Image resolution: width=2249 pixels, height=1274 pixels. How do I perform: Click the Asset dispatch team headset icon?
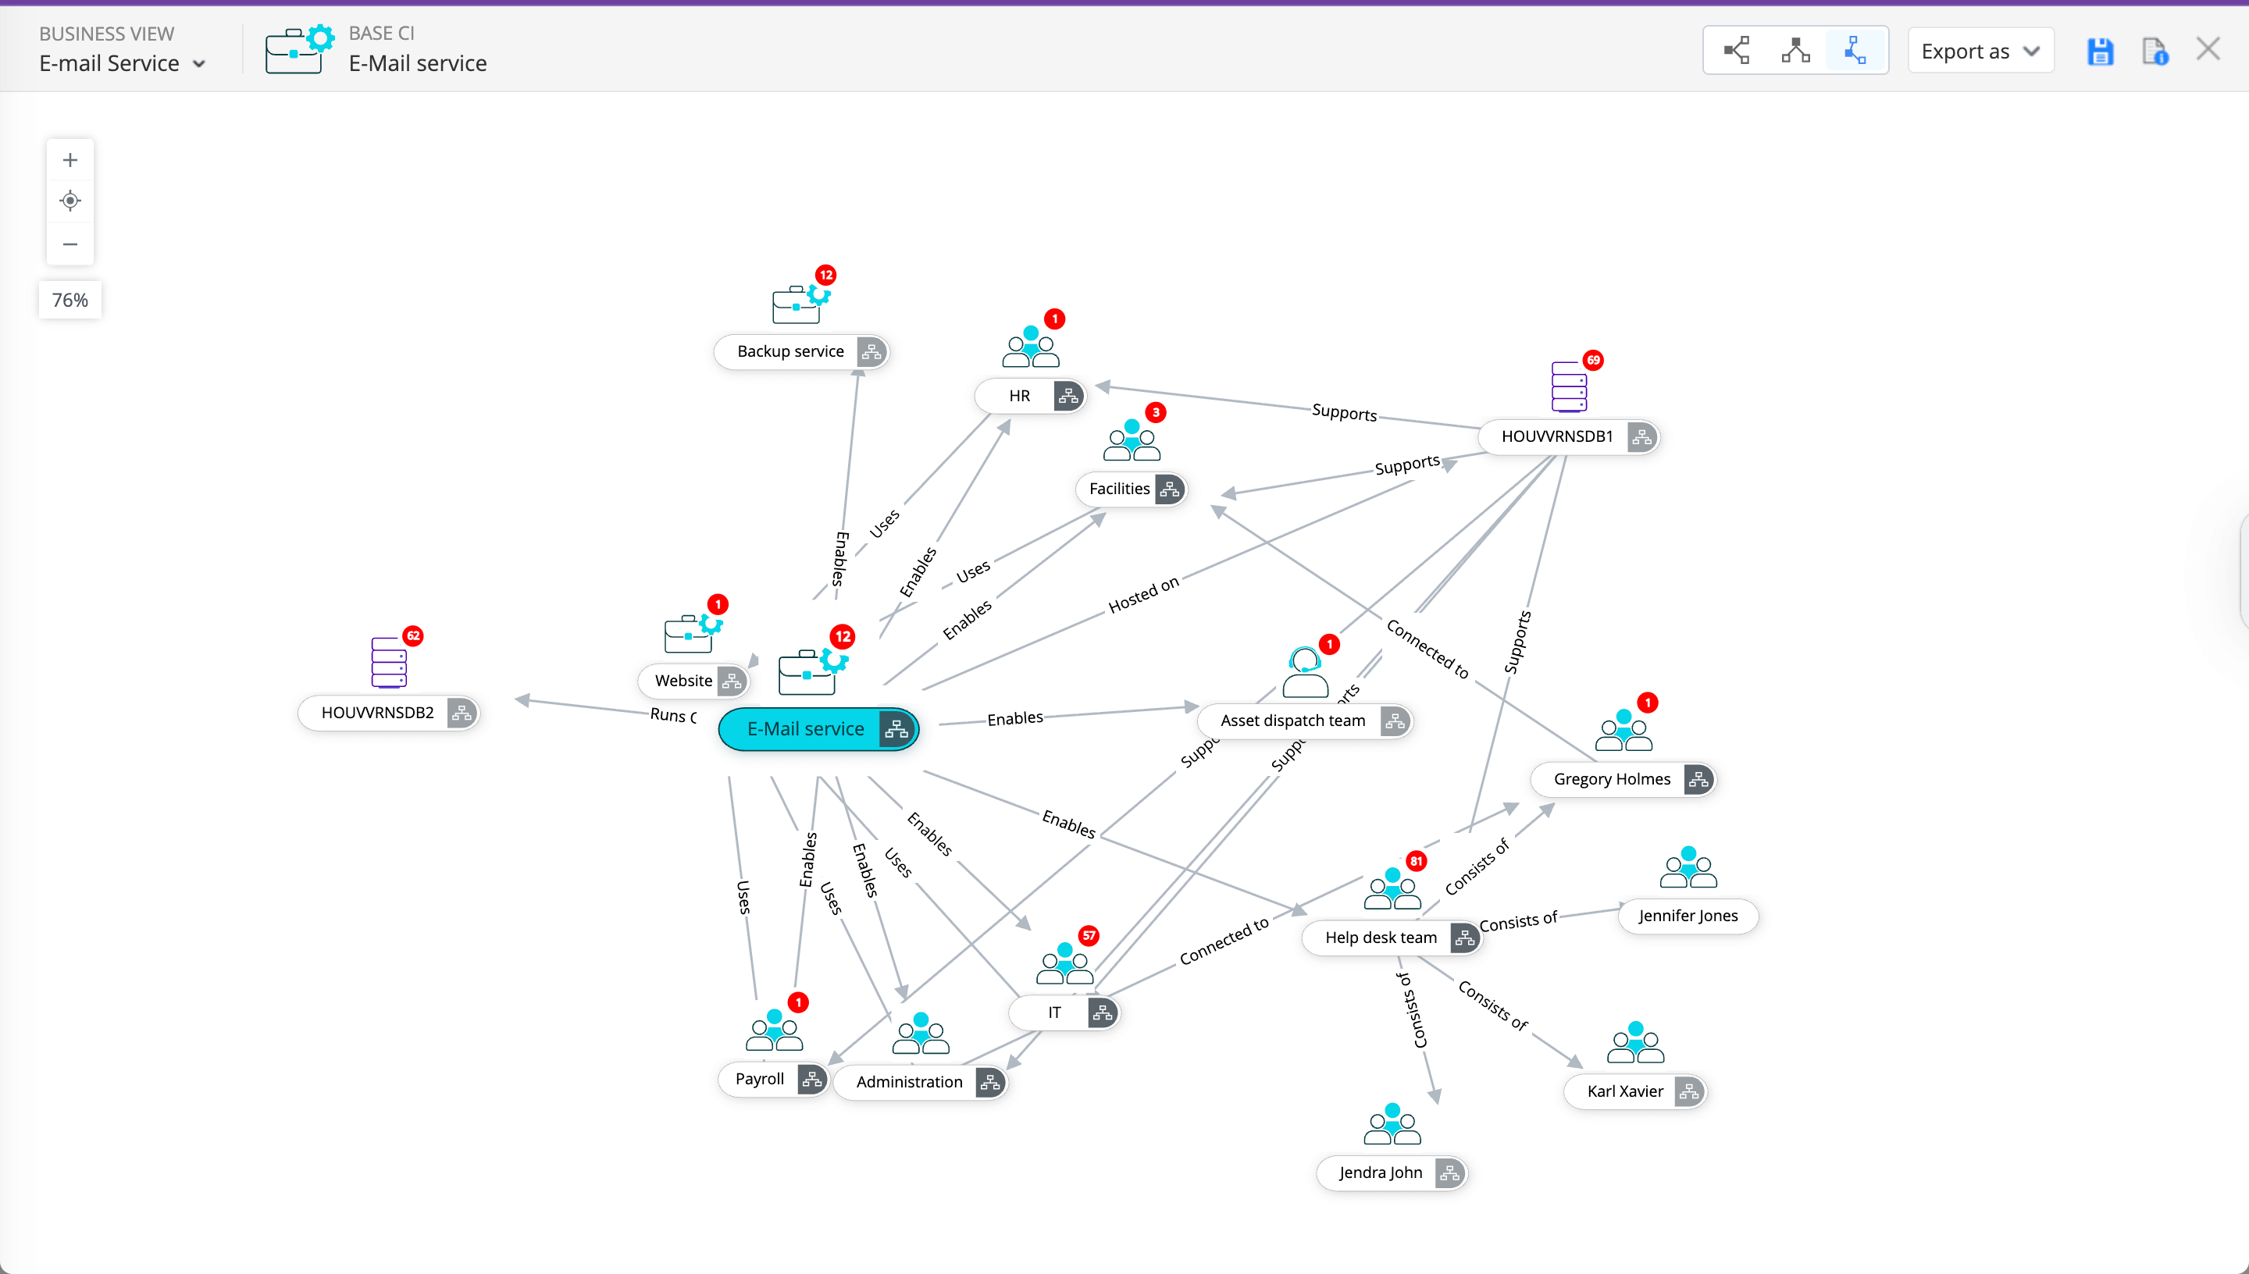pyautogui.click(x=1304, y=672)
